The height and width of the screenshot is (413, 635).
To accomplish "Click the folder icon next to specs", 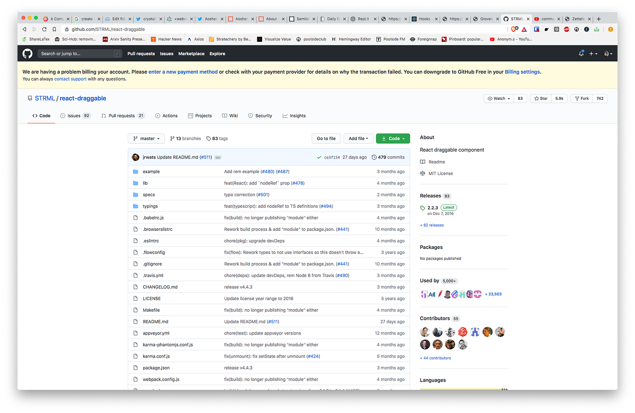I will coord(136,195).
